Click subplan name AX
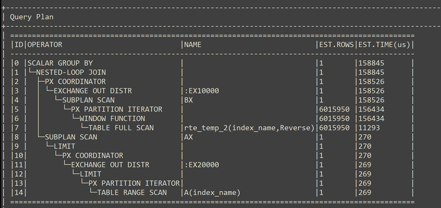The height and width of the screenshot is (208, 441). (189, 137)
